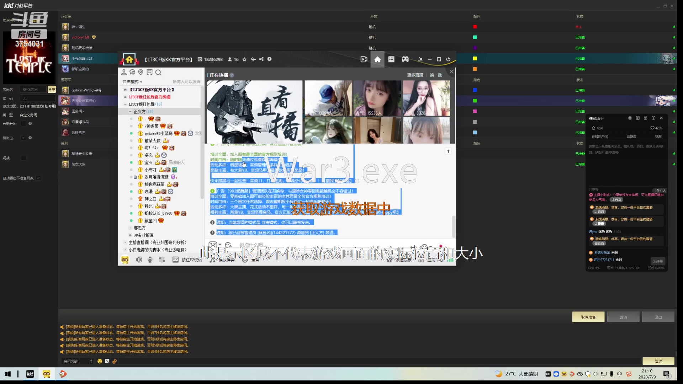Collapse LT3CF版红包局 channel node

(x=125, y=105)
